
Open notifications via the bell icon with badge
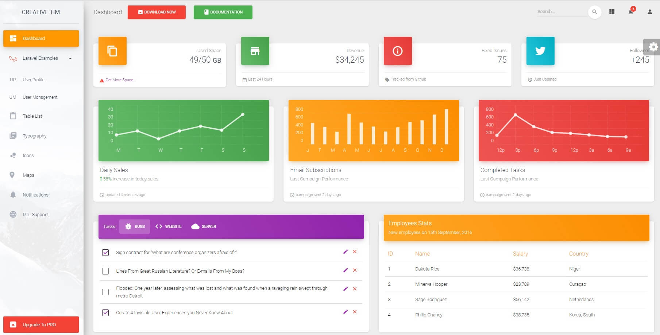click(630, 12)
